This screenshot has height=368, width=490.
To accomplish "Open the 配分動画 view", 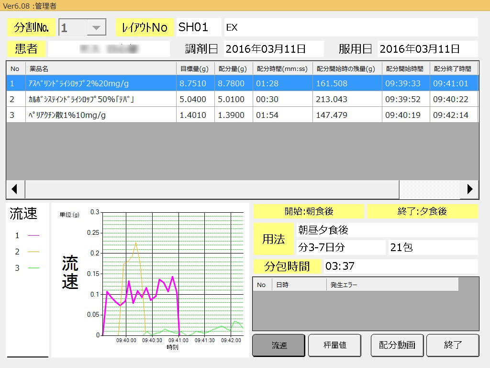I will coord(397,345).
